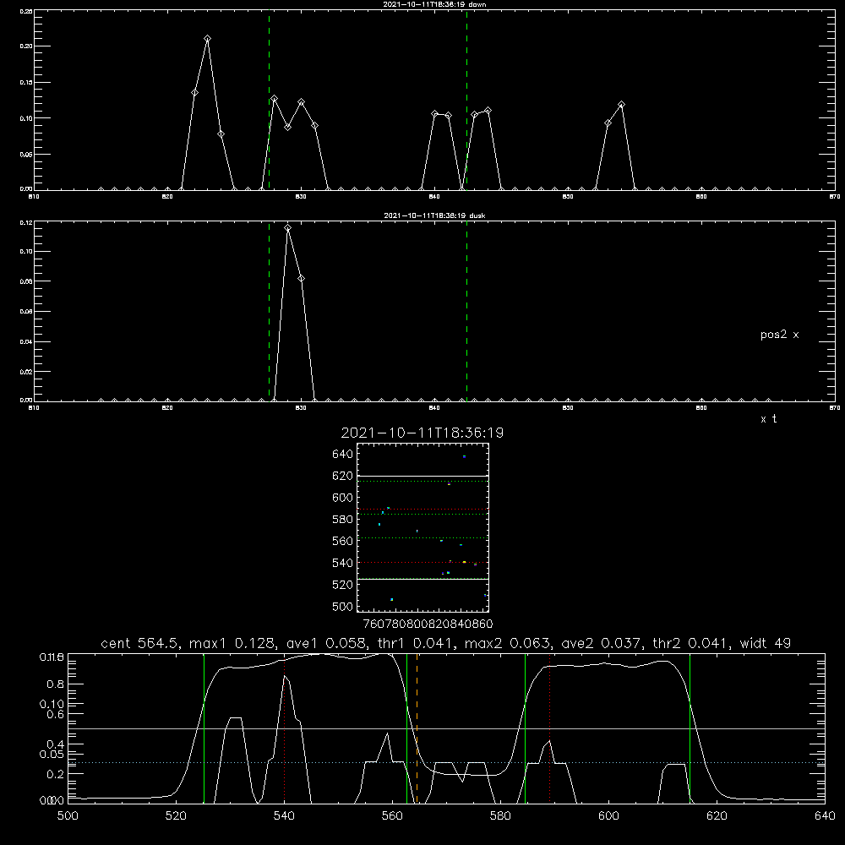Screen dimensions: 845x845
Task: Click the '0.8' label on bottom plot y-axis
Action: pyautogui.click(x=56, y=684)
